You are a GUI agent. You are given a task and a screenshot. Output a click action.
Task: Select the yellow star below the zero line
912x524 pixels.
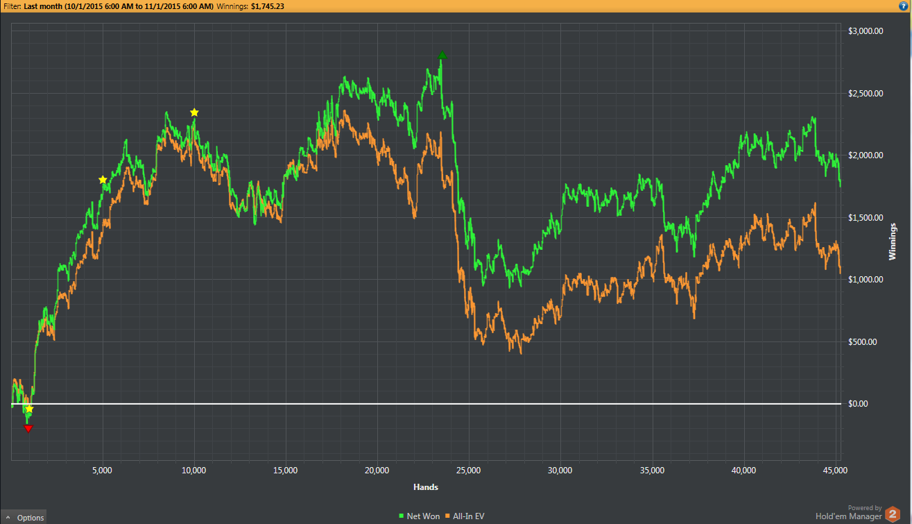coord(29,409)
